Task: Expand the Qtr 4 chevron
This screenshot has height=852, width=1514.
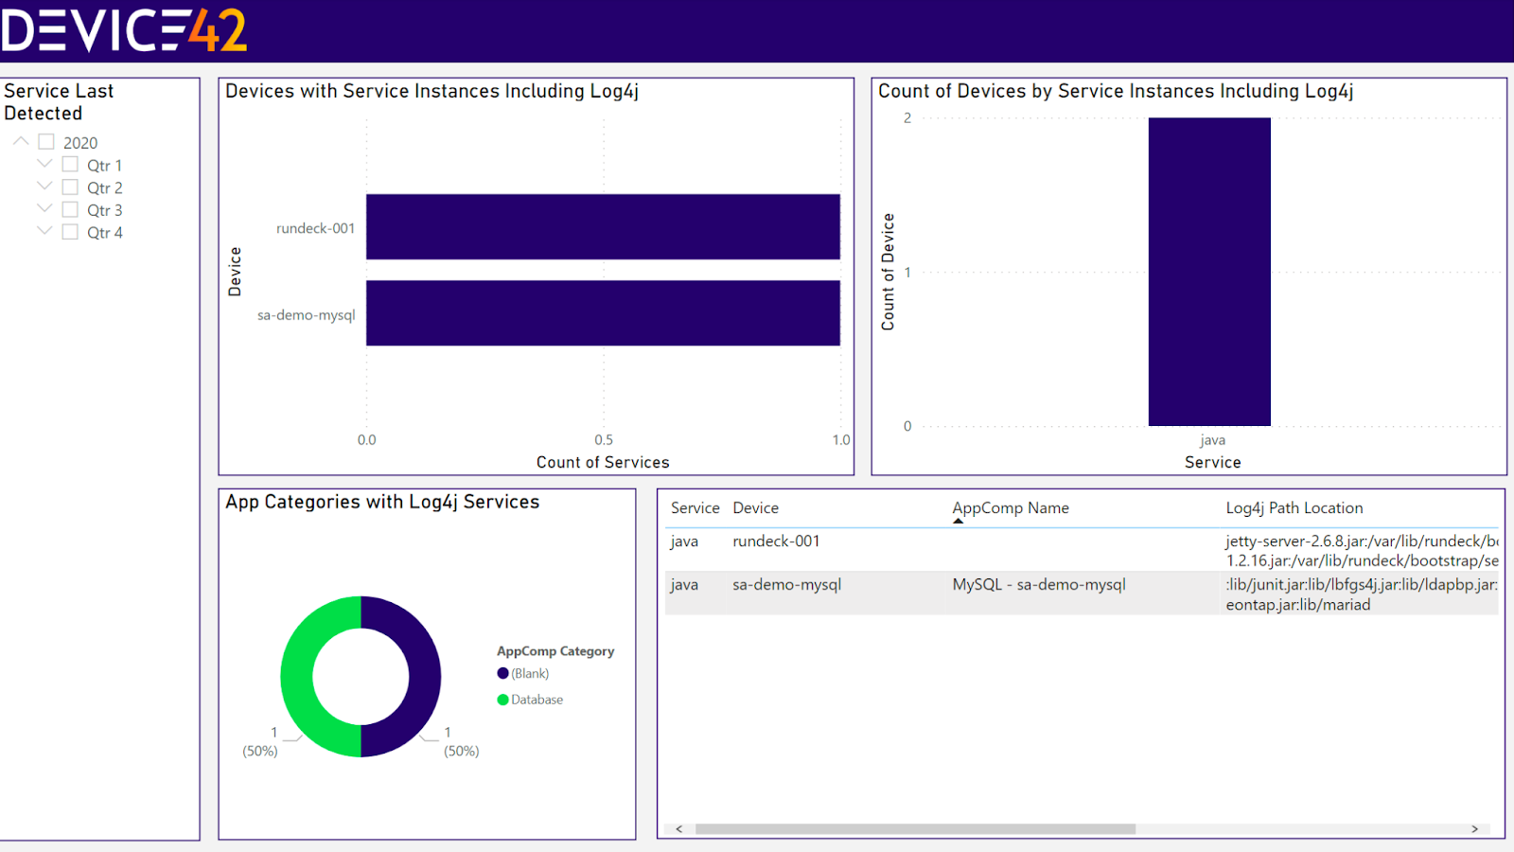Action: (44, 231)
